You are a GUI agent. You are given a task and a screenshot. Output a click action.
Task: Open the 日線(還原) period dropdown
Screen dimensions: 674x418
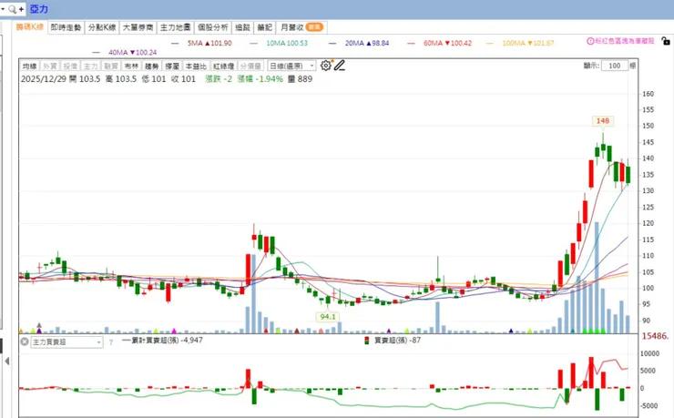tap(291, 66)
